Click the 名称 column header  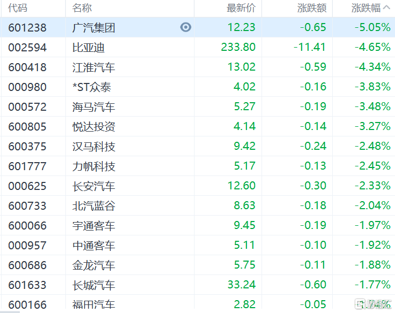click(82, 8)
